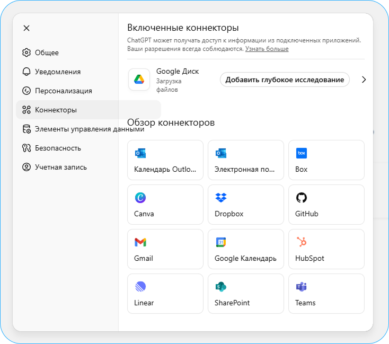
Task: Go to Безопасность settings
Action: [58, 148]
